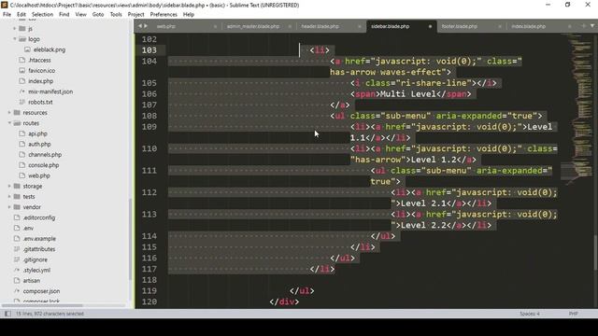598x336 pixels.
Task: Open the Project menu
Action: [x=135, y=15]
